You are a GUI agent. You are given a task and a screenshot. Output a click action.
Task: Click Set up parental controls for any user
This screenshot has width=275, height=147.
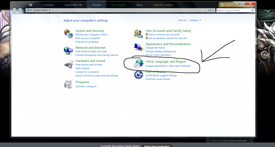tap(168, 38)
